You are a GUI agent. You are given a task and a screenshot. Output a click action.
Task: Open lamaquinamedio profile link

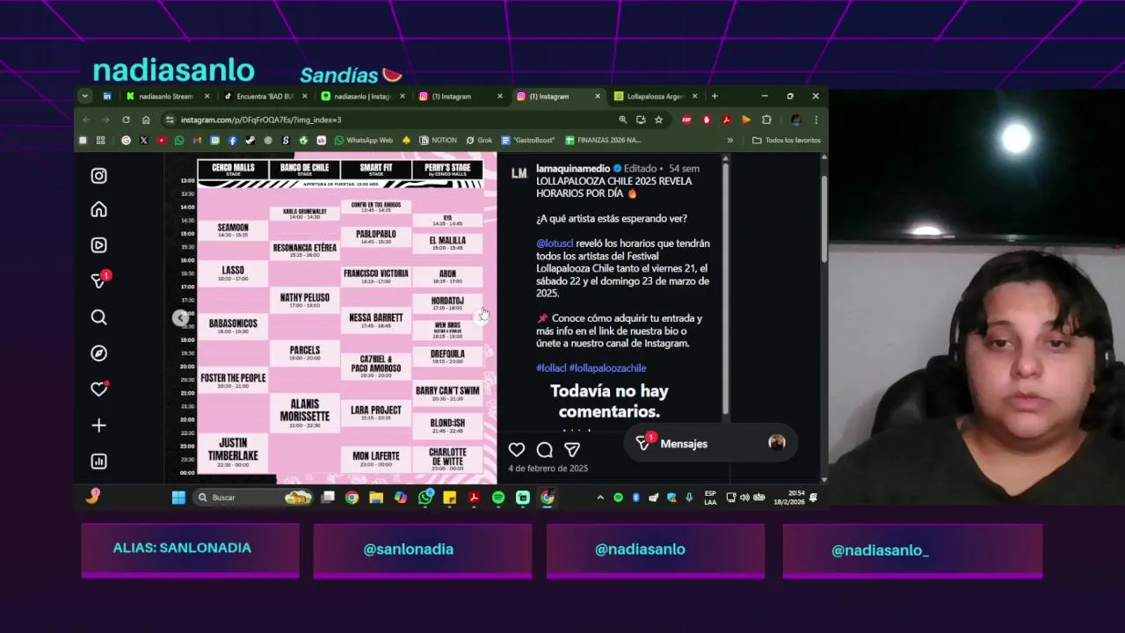pyautogui.click(x=573, y=168)
